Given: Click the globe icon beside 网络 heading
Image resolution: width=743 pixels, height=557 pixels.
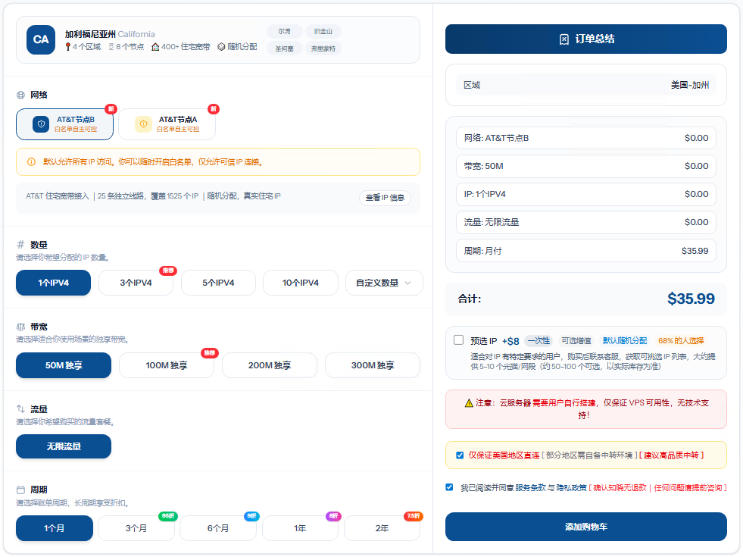Looking at the screenshot, I should (x=20, y=95).
